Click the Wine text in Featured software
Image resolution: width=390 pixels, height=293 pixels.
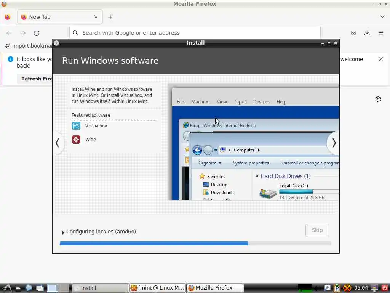click(91, 140)
